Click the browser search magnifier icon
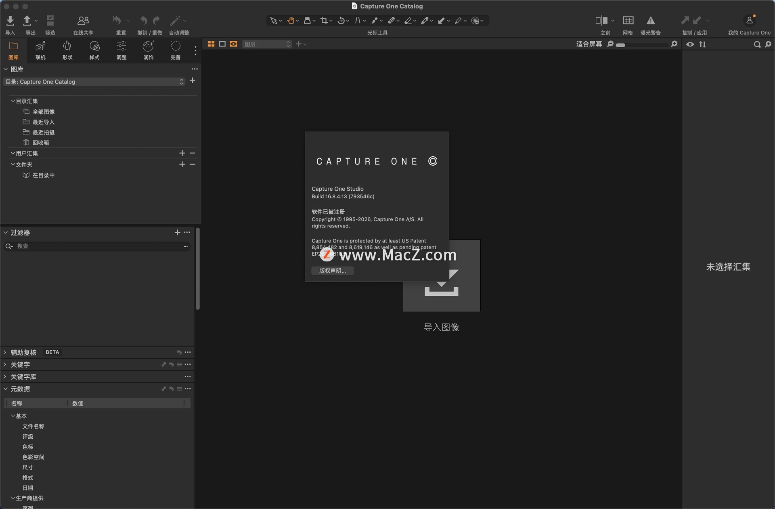Screen dimensions: 775x509 tap(757, 44)
